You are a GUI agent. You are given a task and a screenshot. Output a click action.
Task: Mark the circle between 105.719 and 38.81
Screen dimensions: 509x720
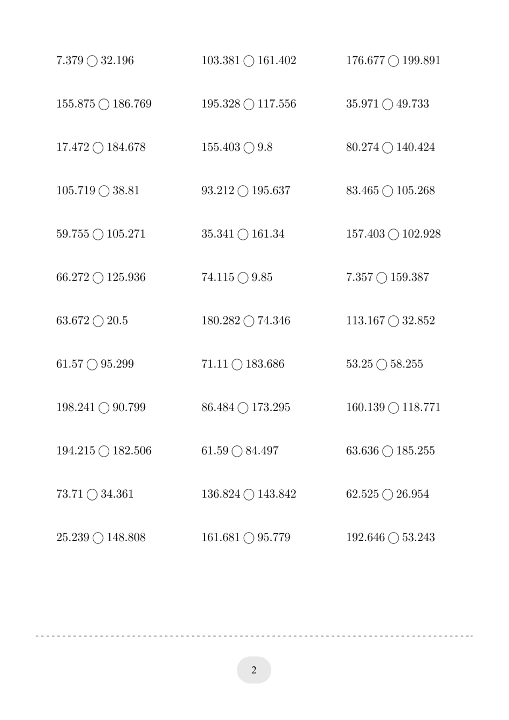pyautogui.click(x=104, y=191)
